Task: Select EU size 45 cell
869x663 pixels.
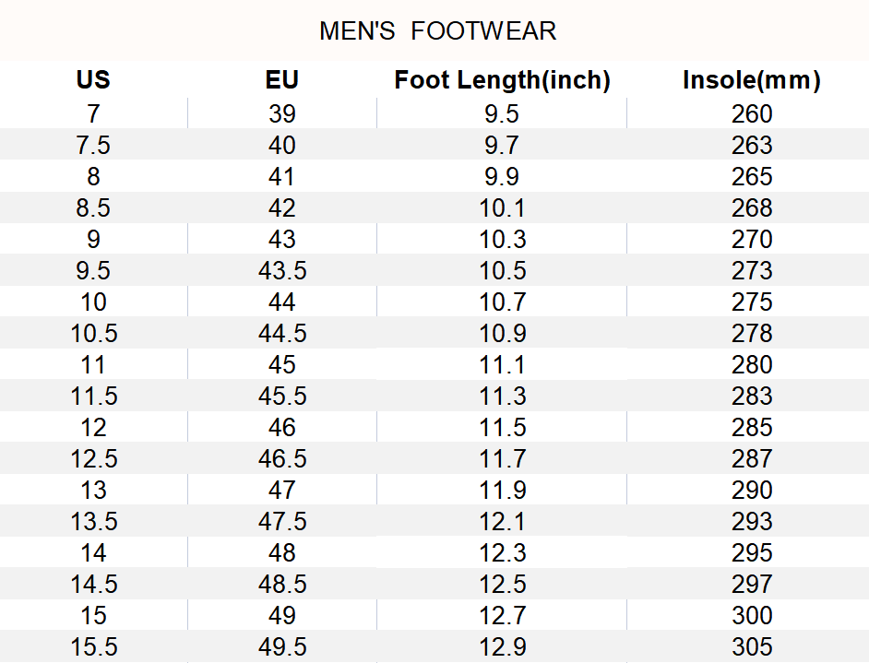Action: pyautogui.click(x=281, y=365)
